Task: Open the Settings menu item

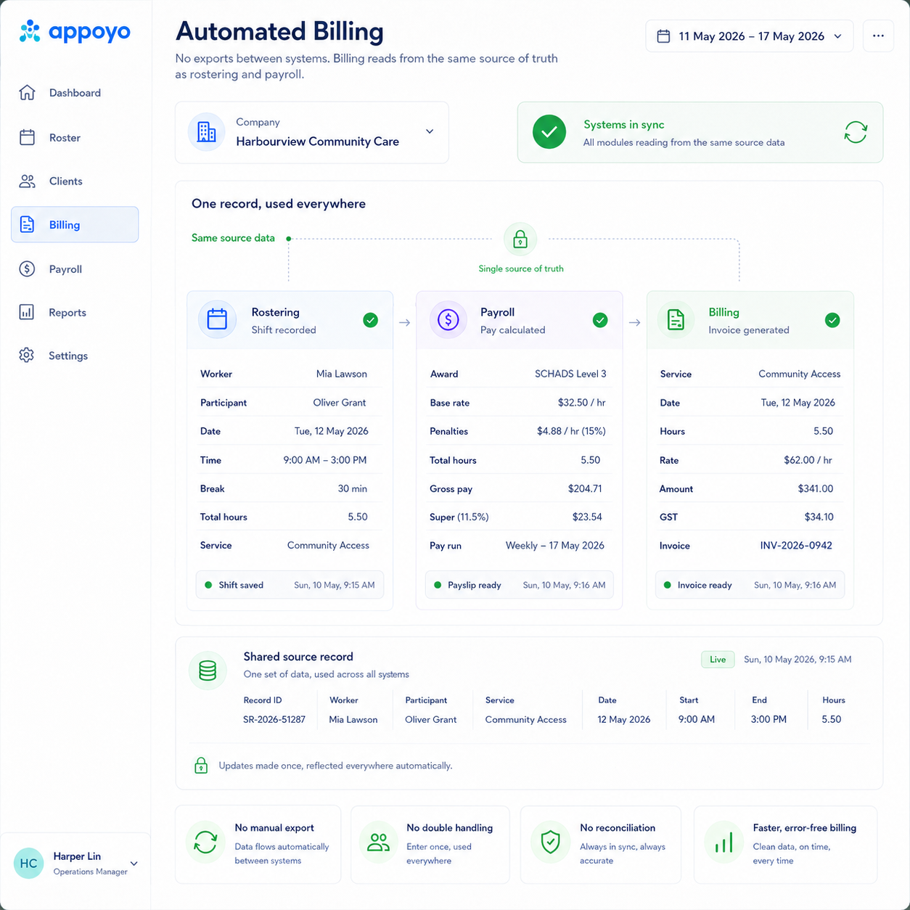Action: [x=75, y=356]
